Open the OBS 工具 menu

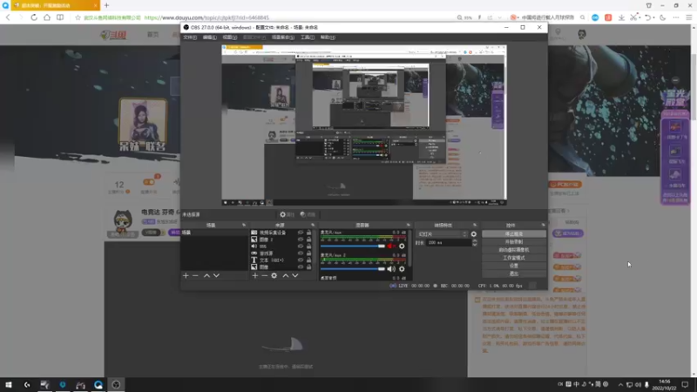coord(308,37)
